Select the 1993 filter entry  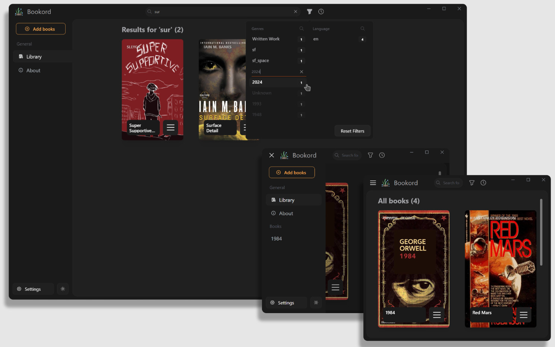click(x=278, y=104)
